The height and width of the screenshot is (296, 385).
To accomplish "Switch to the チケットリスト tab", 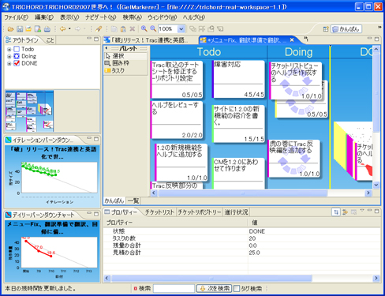I will [x=159, y=212].
